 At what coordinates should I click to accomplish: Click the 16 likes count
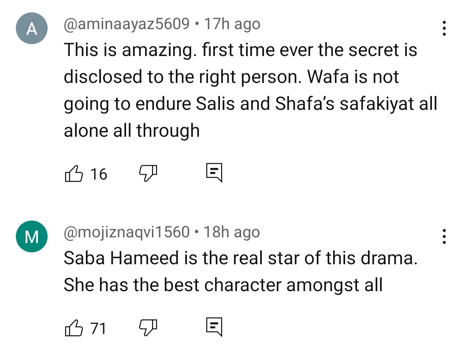coord(99,175)
